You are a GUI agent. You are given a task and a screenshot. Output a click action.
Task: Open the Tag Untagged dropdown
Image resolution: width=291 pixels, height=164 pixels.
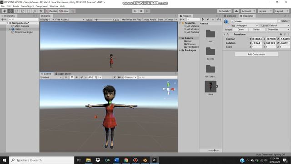(x=246, y=26)
